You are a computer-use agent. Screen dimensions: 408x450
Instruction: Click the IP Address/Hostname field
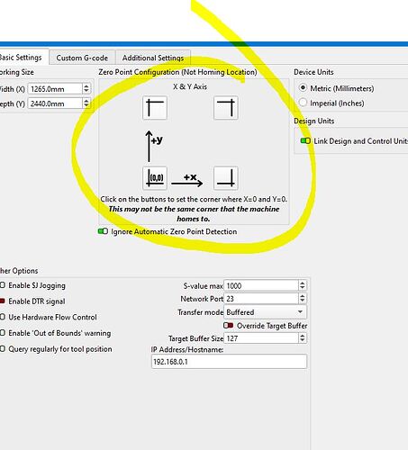229,362
